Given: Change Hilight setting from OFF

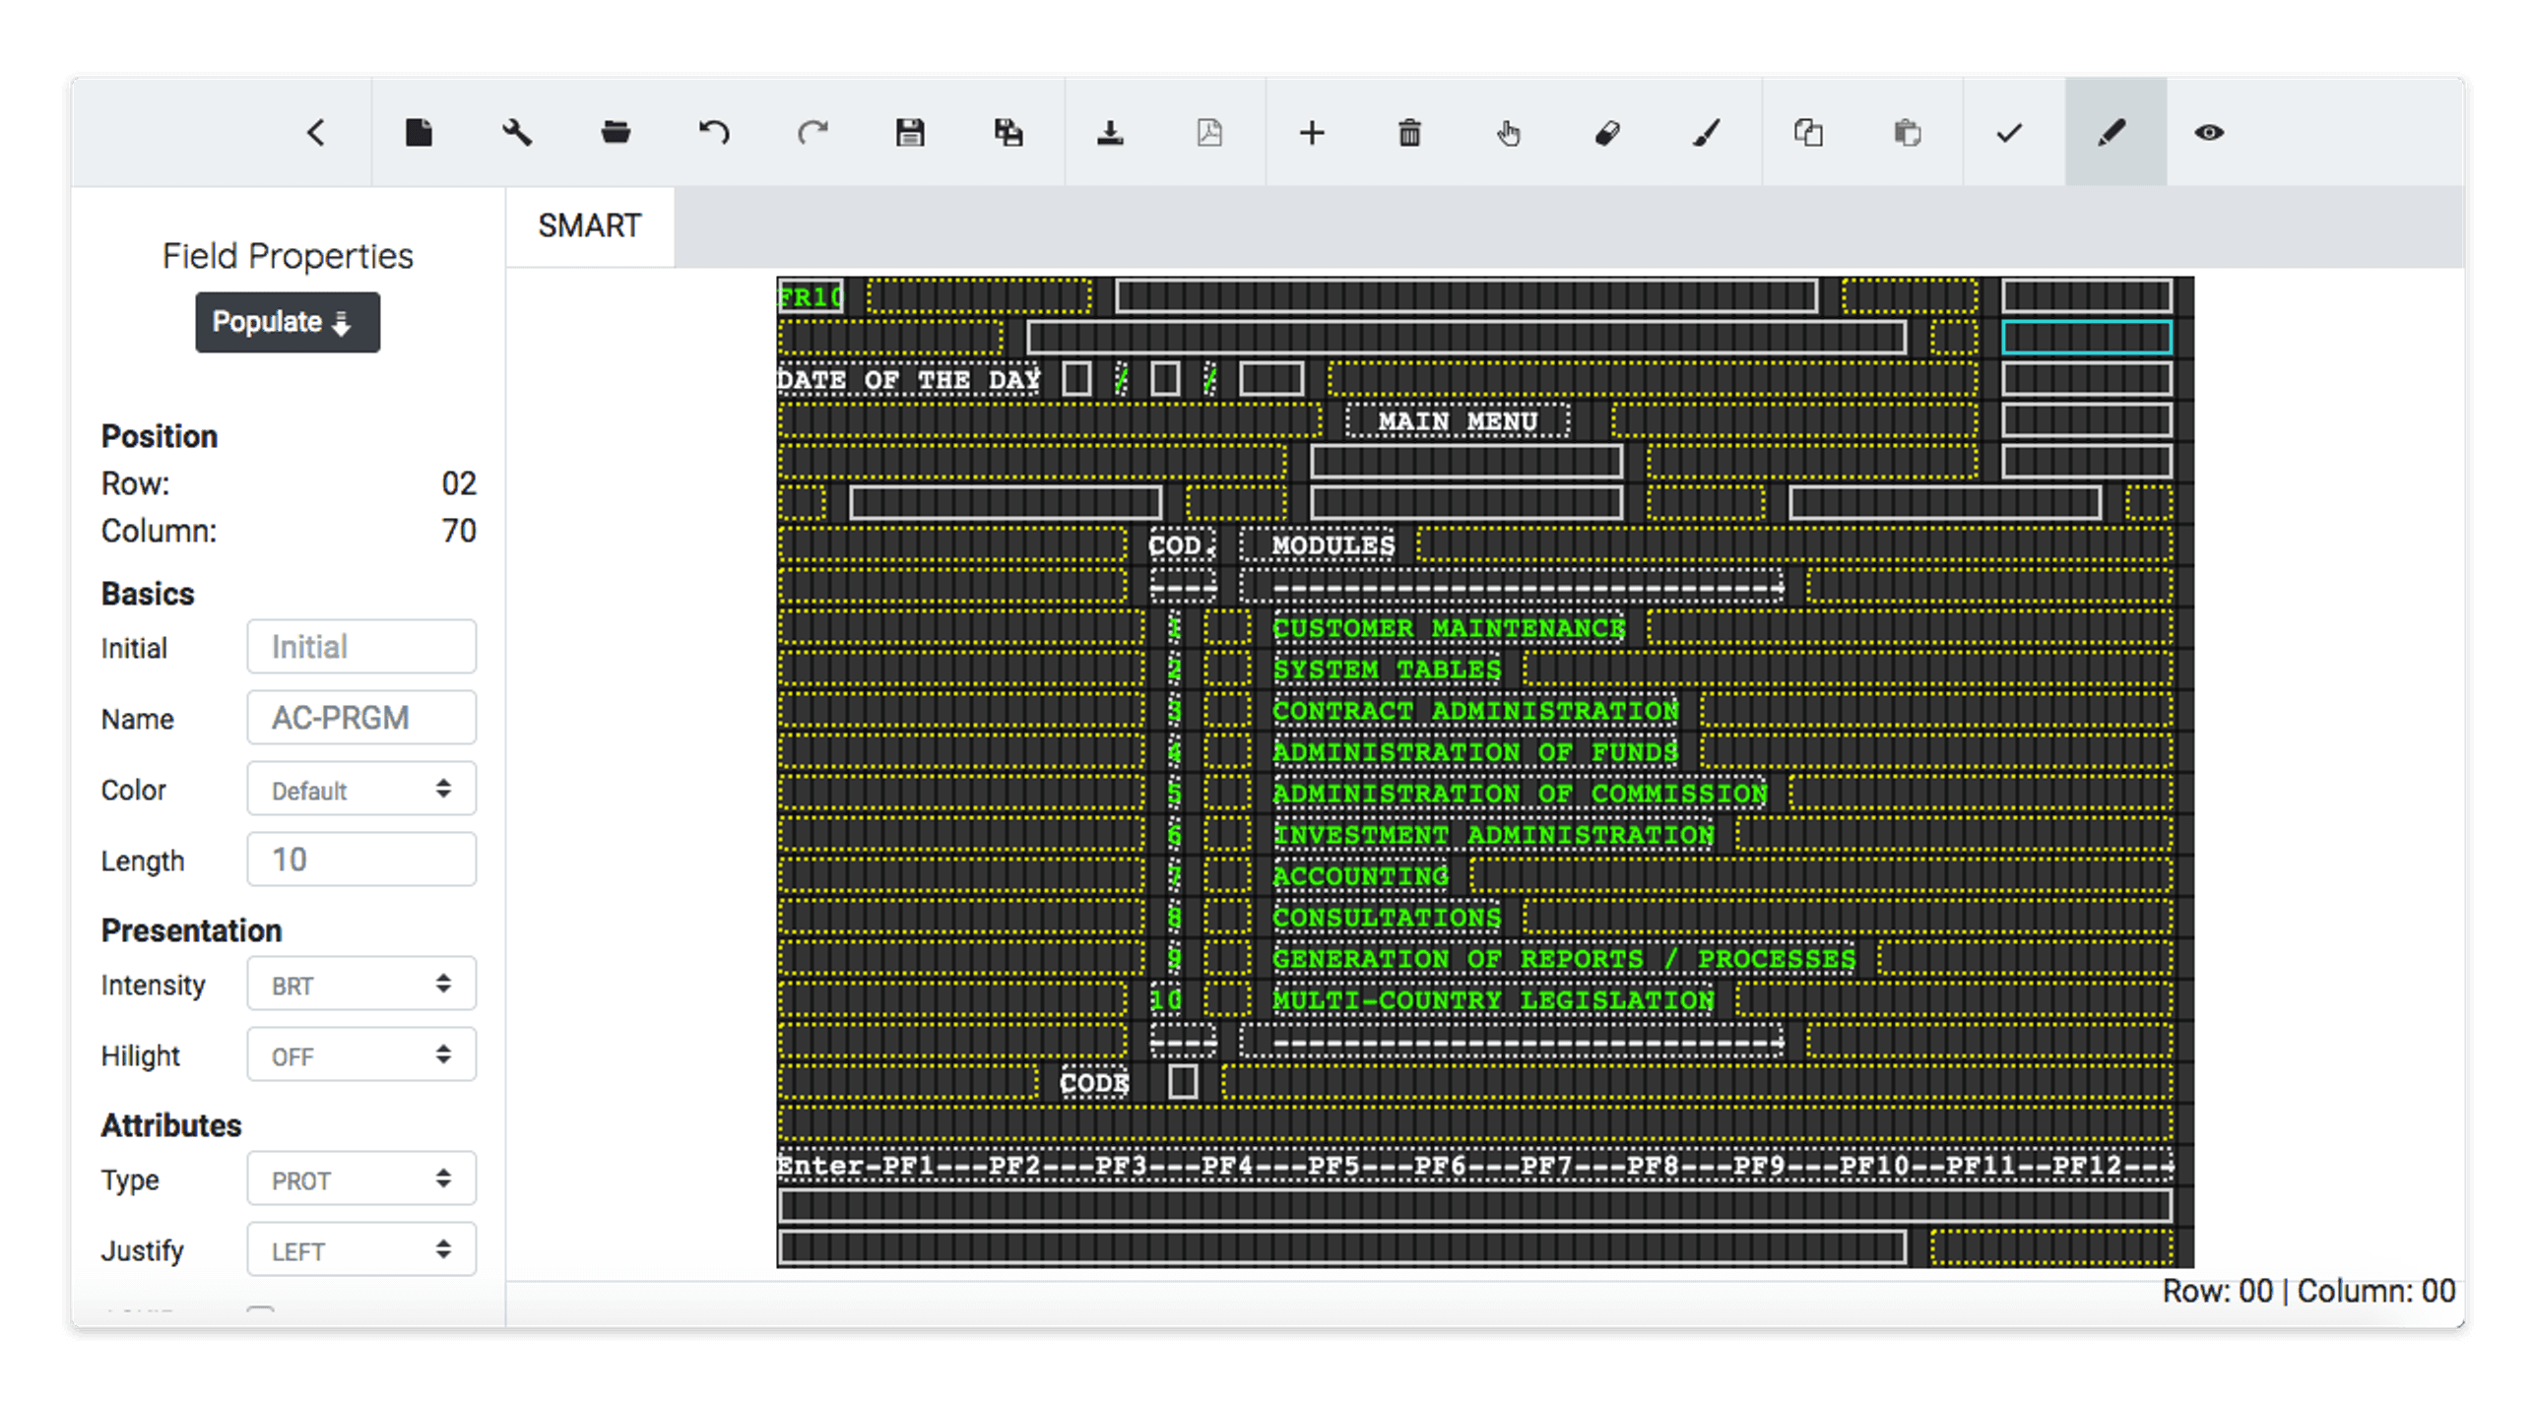Looking at the screenshot, I should pos(361,1054).
